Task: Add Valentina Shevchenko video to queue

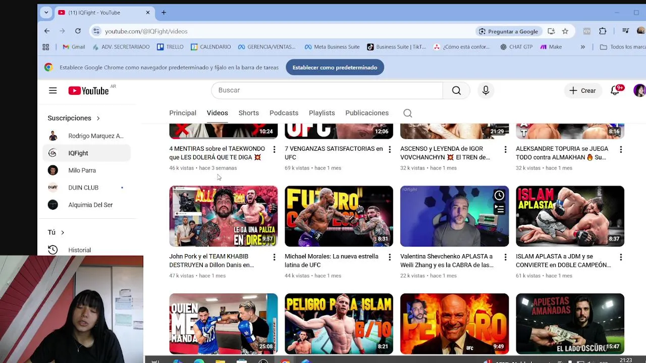Action: 499,209
